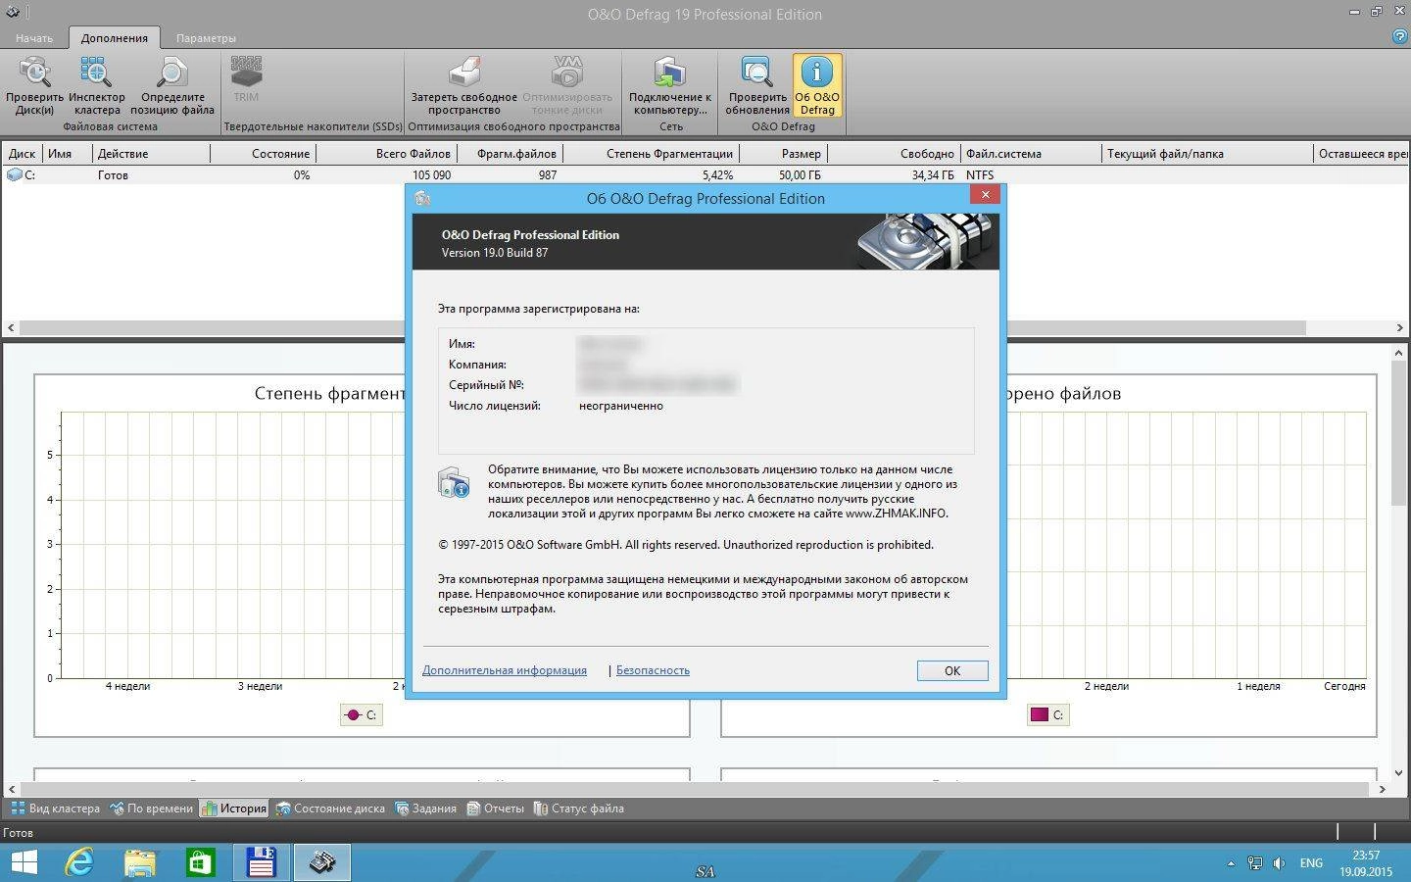Click Determine file position icon

click(171, 85)
